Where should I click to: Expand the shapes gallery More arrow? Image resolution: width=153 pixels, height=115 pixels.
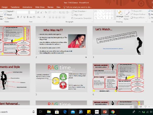click(x=115, y=18)
